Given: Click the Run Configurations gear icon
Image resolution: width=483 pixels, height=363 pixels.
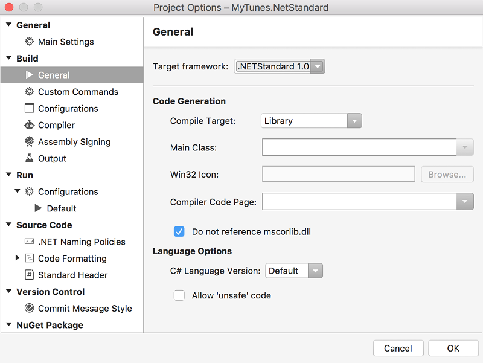Looking at the screenshot, I should pyautogui.click(x=29, y=191).
